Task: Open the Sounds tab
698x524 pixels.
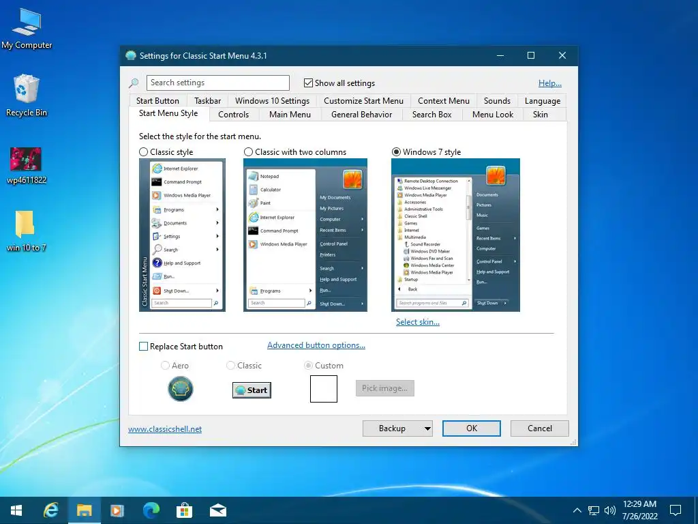Action: point(497,101)
